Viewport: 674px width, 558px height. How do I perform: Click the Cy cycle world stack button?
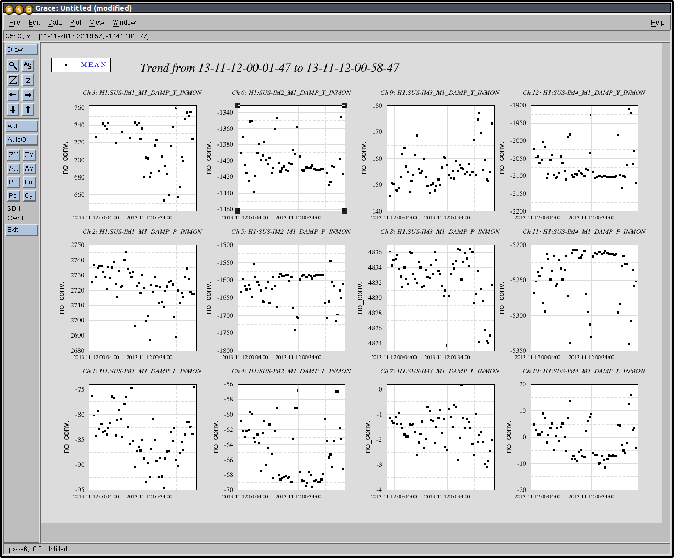pyautogui.click(x=29, y=196)
